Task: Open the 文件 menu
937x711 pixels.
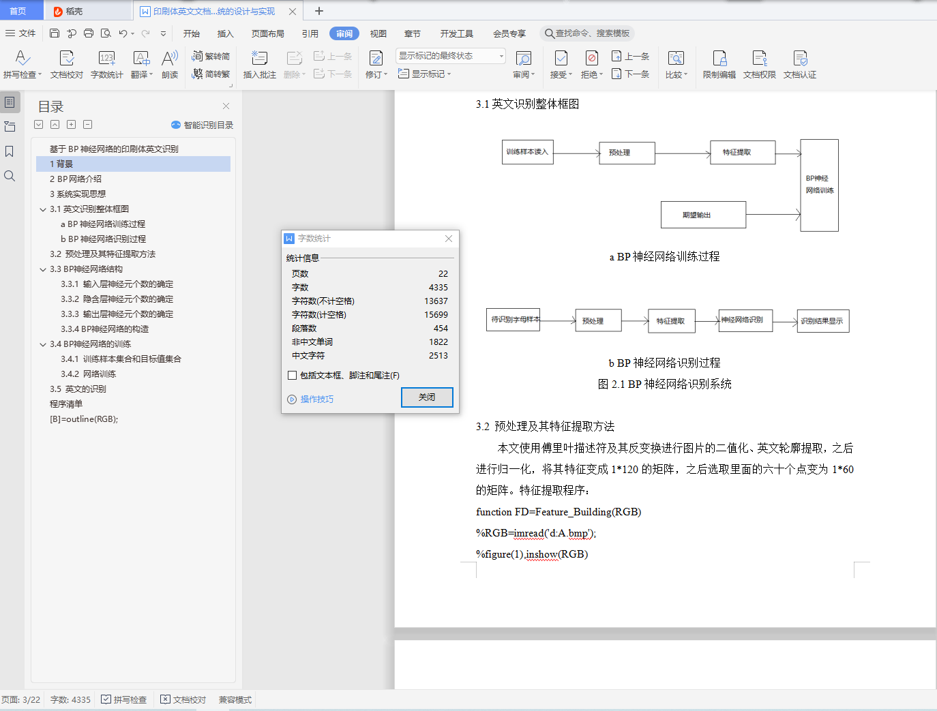Action: pos(20,33)
